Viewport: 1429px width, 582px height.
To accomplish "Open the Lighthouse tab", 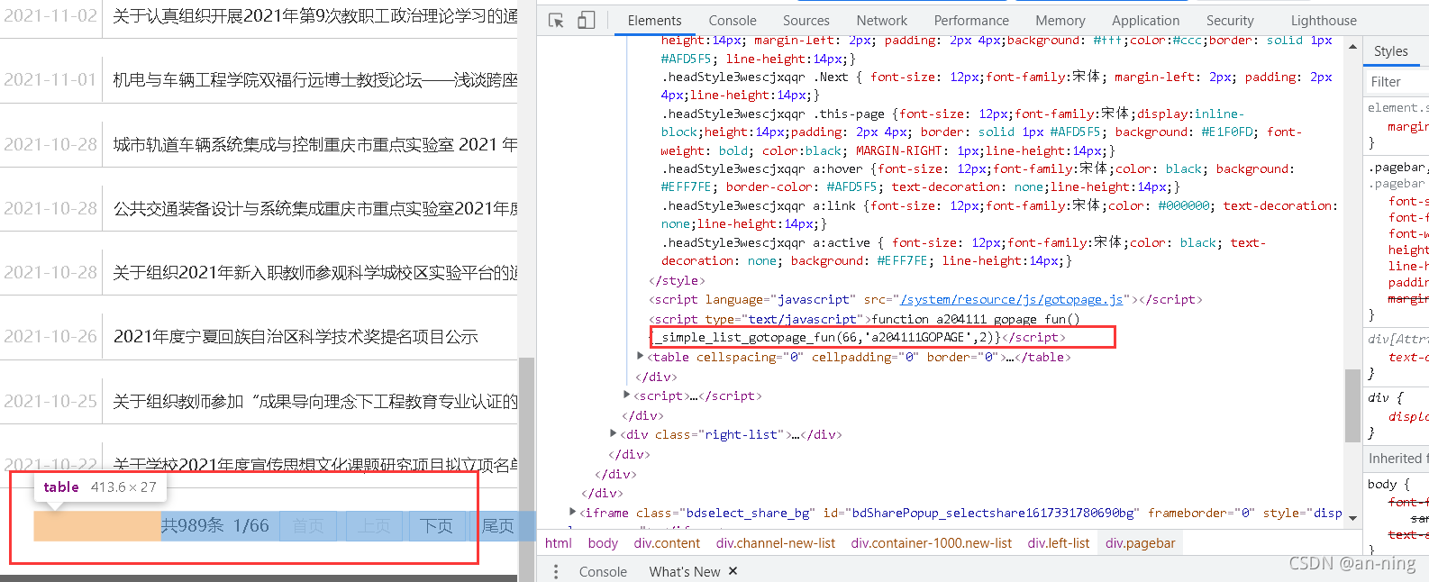I will pos(1323,20).
